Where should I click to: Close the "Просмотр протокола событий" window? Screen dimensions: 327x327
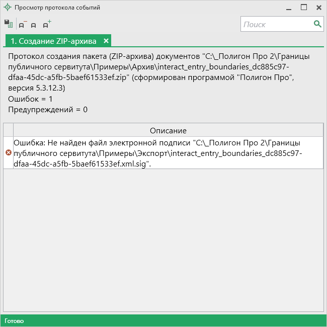pyautogui.click(x=318, y=8)
